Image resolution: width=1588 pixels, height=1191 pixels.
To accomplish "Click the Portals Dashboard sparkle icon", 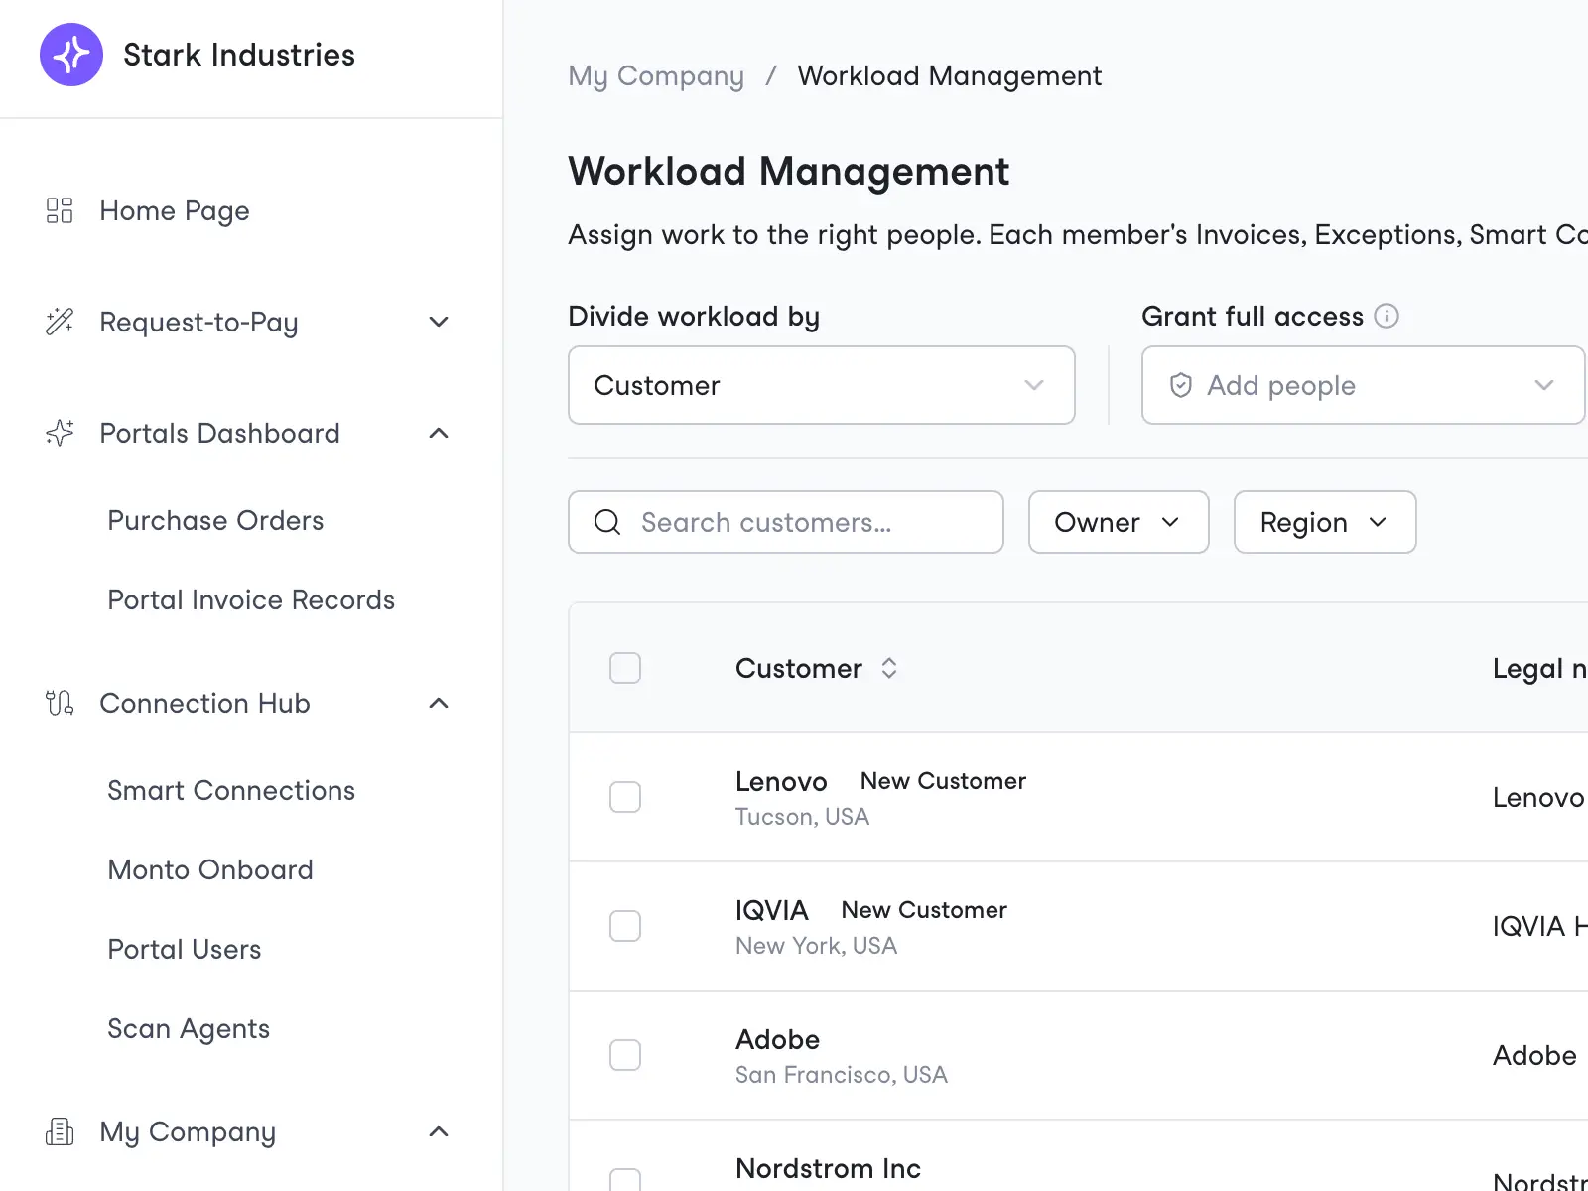I will coord(60,433).
